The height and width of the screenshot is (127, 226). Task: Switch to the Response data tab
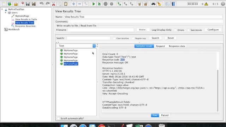point(177,46)
